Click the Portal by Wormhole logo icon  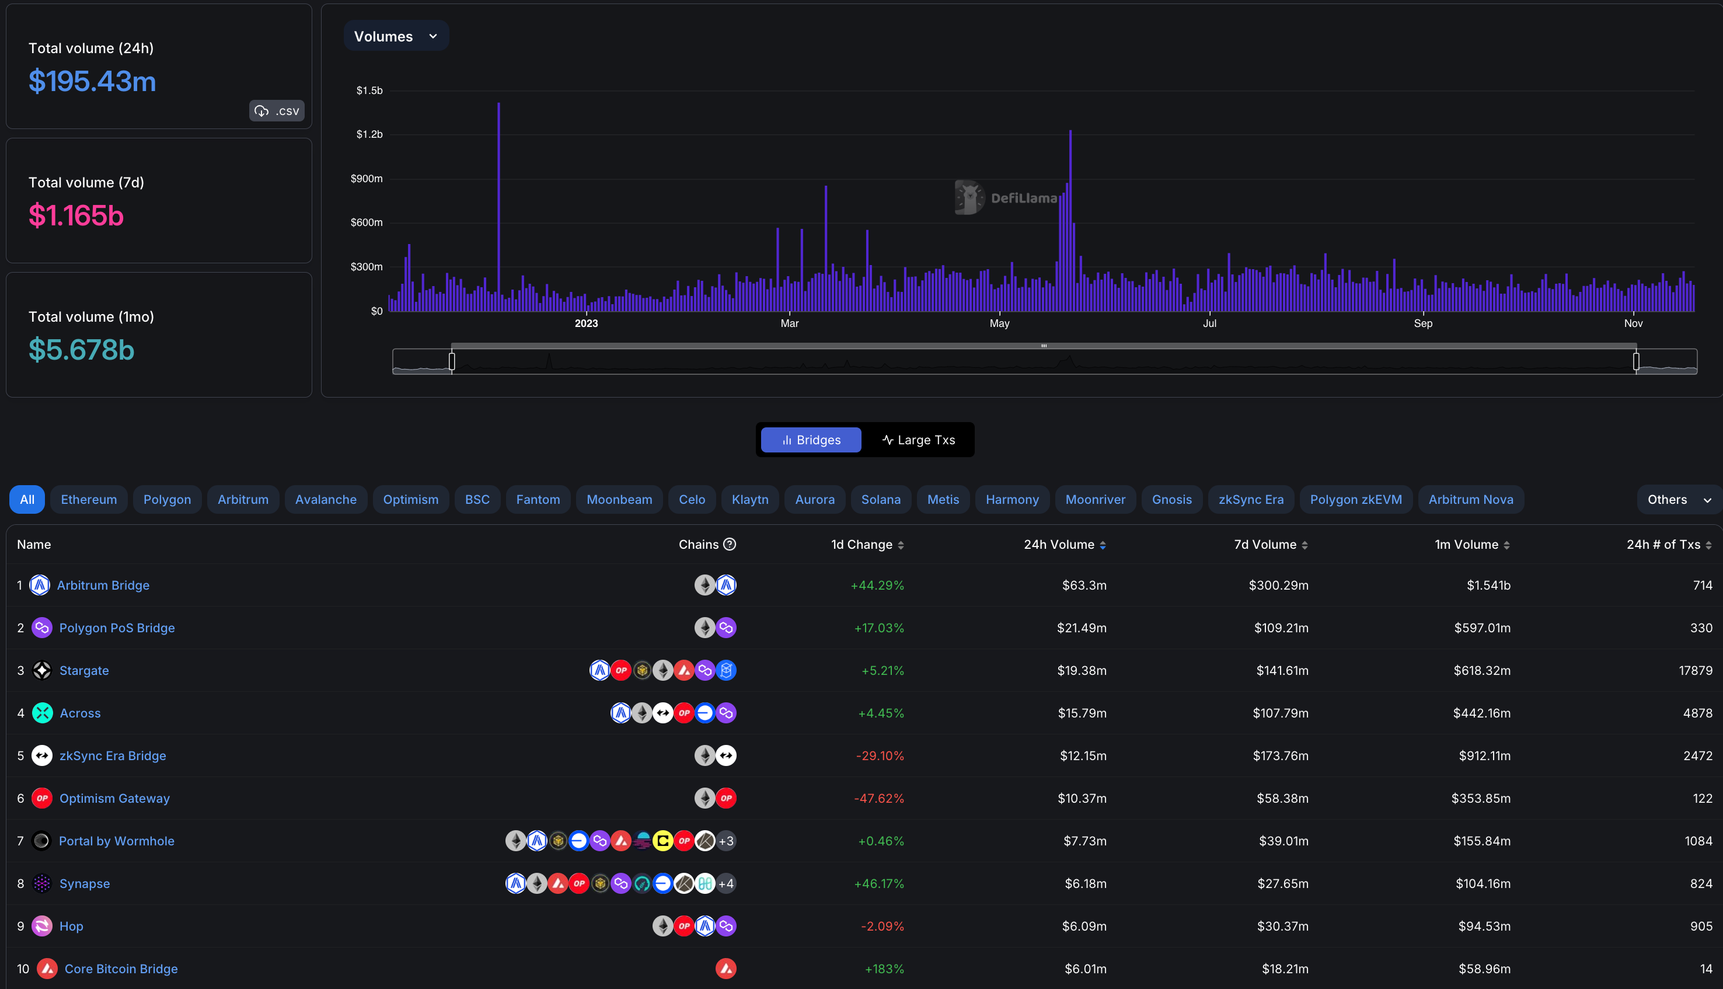click(x=41, y=841)
